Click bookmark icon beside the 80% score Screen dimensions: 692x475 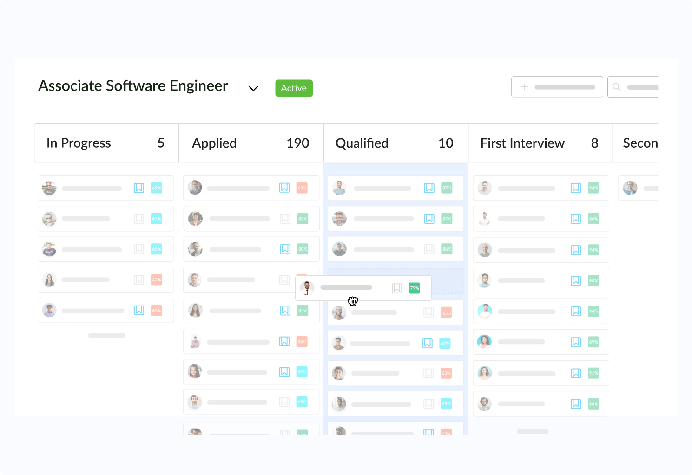[285, 249]
